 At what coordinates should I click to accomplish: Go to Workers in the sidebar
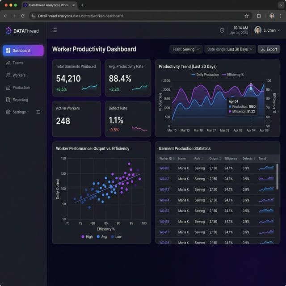pos(19,75)
